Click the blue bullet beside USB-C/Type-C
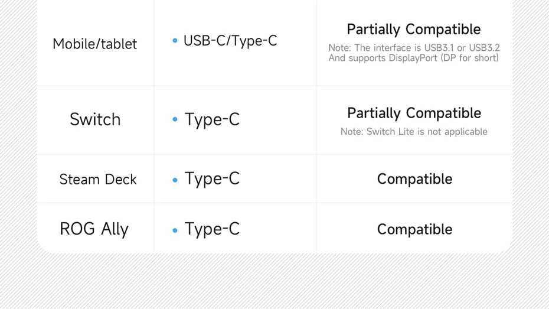This screenshot has width=549, height=309. point(175,41)
